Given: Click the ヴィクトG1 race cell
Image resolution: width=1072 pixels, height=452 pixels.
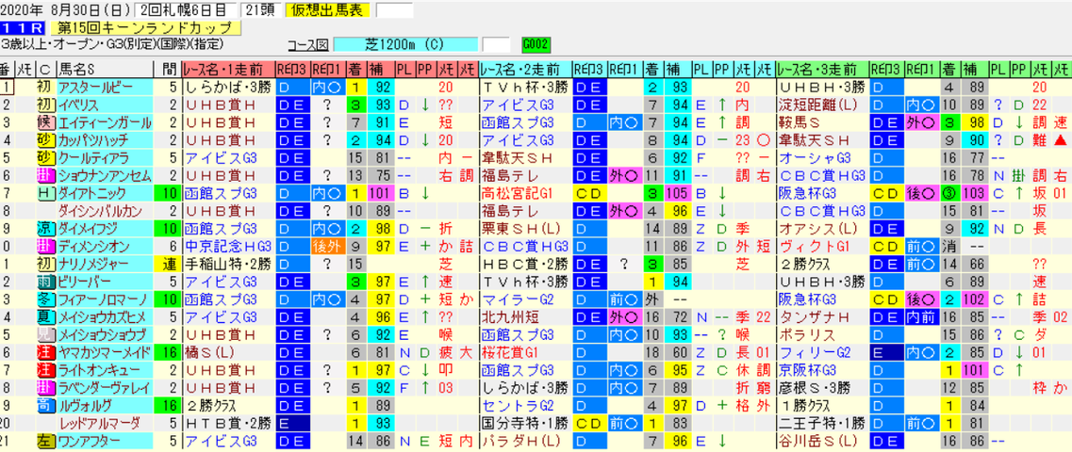Looking at the screenshot, I should point(823,247).
